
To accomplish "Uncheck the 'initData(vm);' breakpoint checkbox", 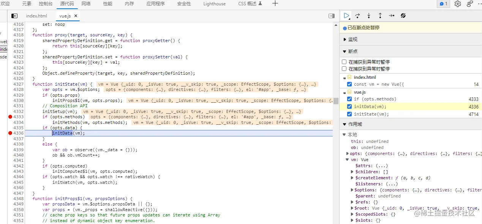I will 349,107.
